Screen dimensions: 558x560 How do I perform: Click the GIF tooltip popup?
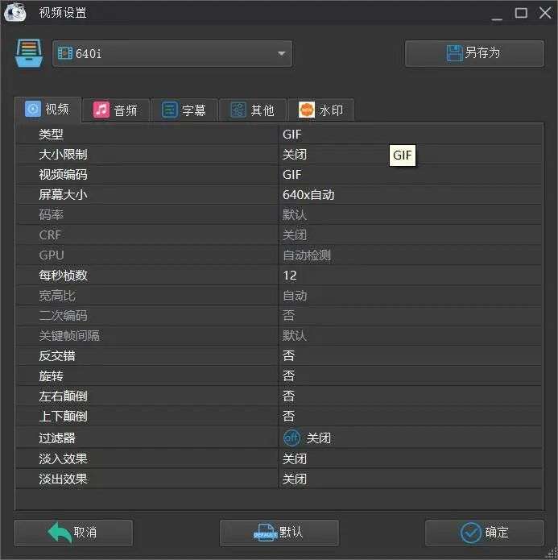[403, 155]
